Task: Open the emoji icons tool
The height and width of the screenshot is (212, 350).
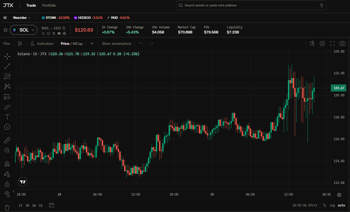Action: coord(7,127)
